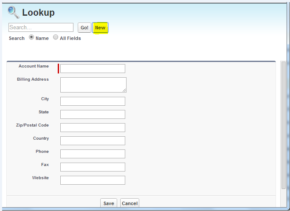Click the Go! button

click(84, 28)
